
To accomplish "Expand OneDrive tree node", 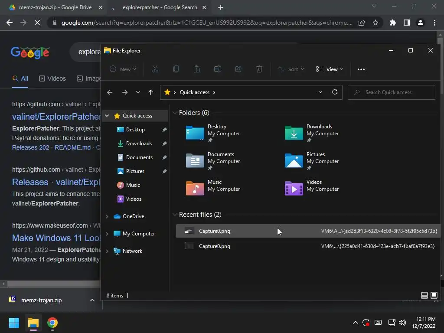I will tap(107, 216).
